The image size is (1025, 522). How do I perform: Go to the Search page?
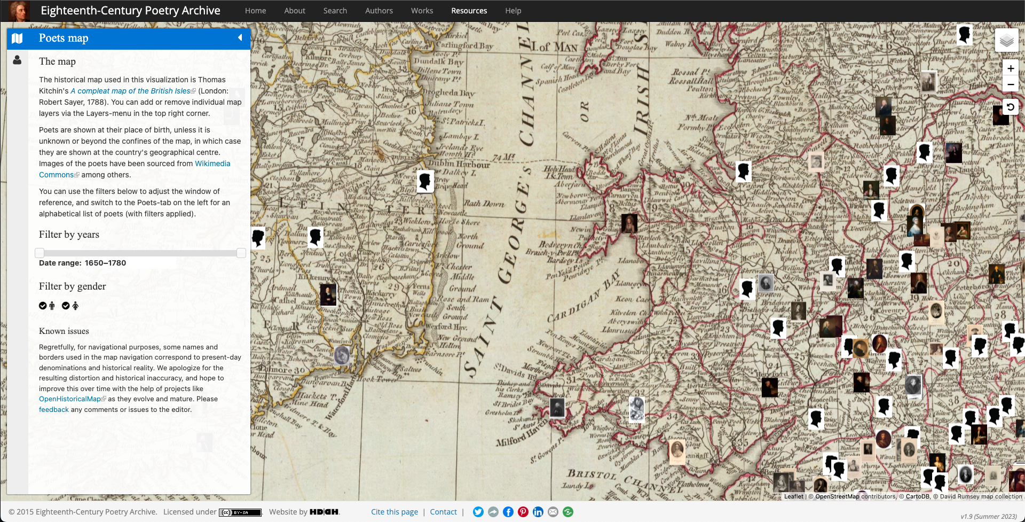(x=335, y=11)
